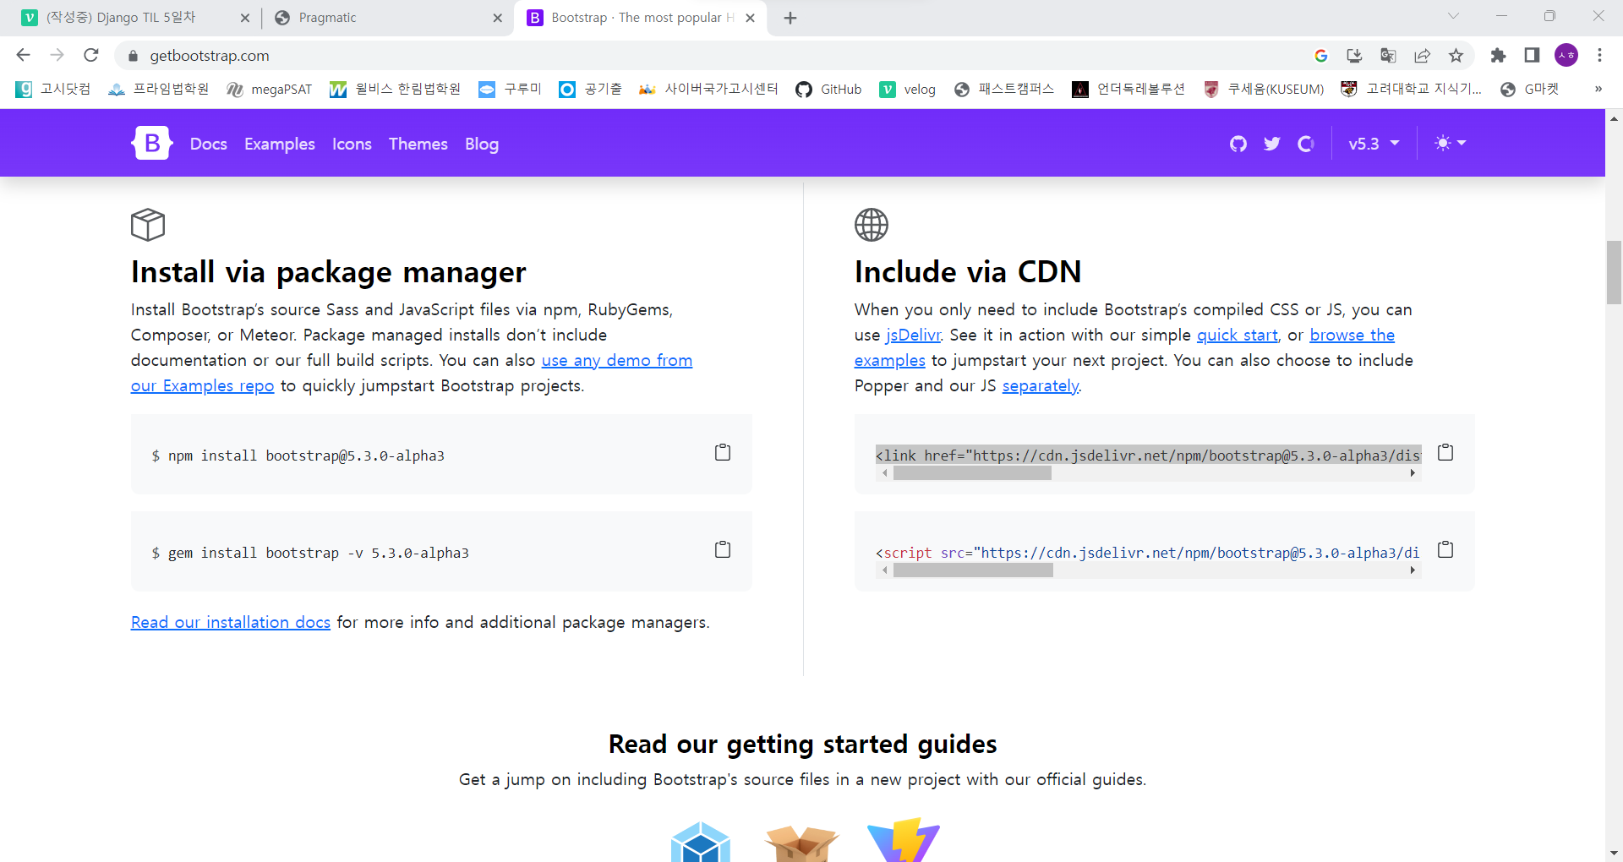Open the v5.3 version dropdown
Viewport: 1623px width, 862px height.
click(x=1374, y=144)
